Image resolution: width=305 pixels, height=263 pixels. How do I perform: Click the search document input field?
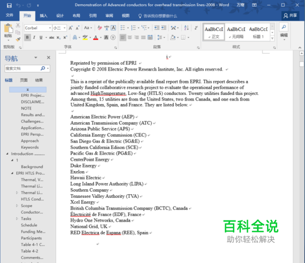click(x=22, y=69)
